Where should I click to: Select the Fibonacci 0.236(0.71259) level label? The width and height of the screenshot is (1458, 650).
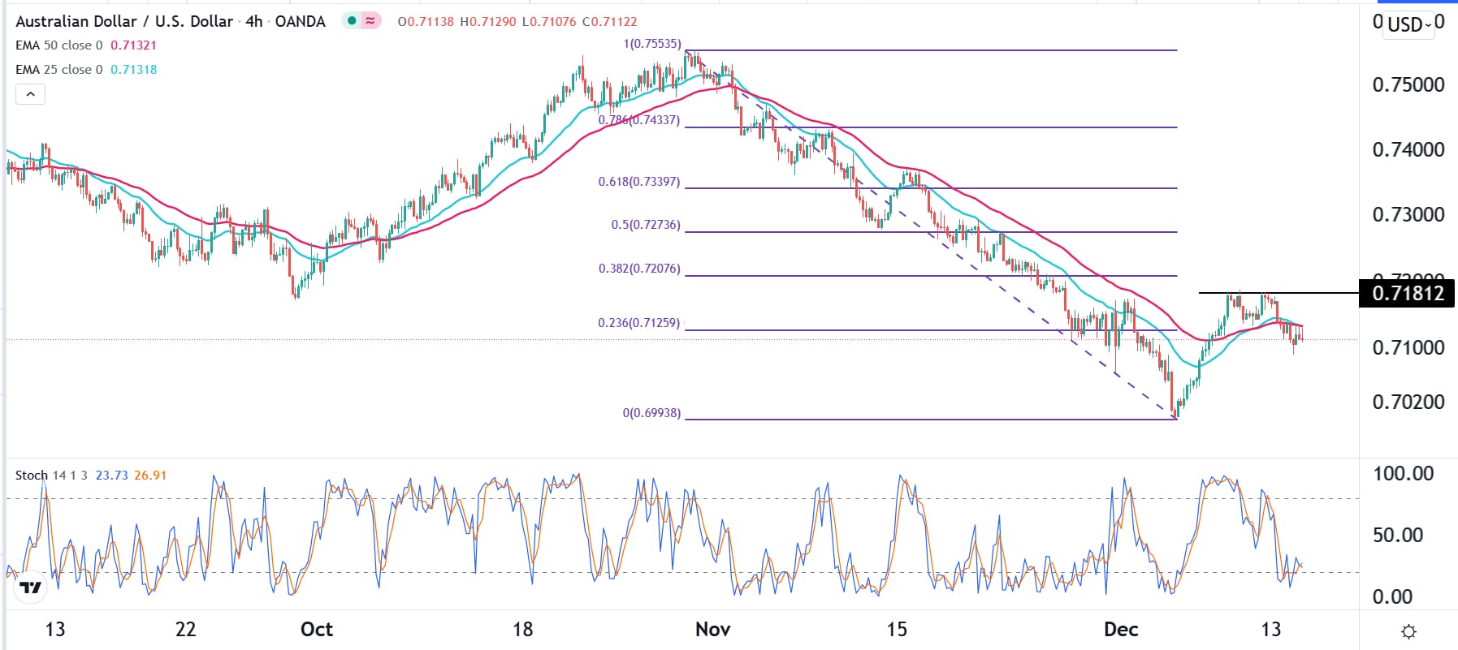639,323
